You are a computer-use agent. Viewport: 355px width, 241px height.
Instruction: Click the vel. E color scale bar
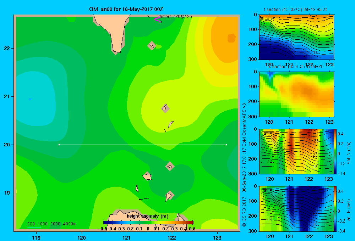335,209
